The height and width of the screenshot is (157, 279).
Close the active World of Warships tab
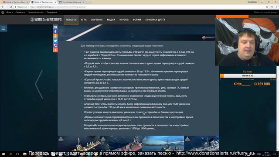[55, 2]
